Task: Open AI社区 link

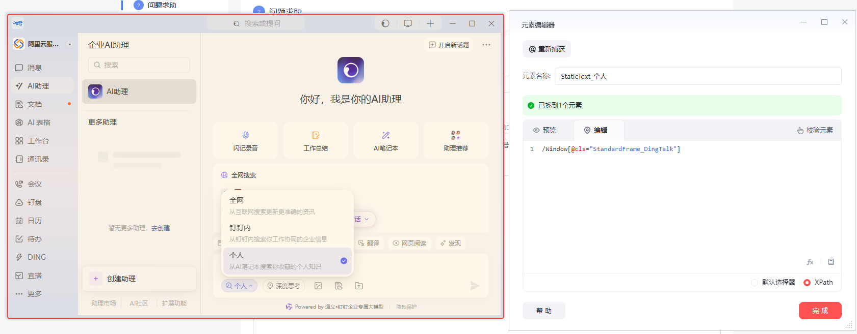Action: click(139, 303)
